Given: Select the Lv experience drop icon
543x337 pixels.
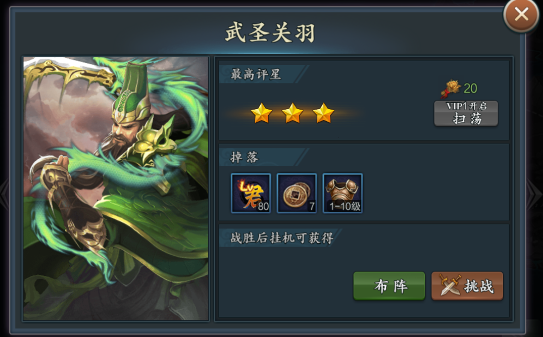Looking at the screenshot, I should [251, 193].
